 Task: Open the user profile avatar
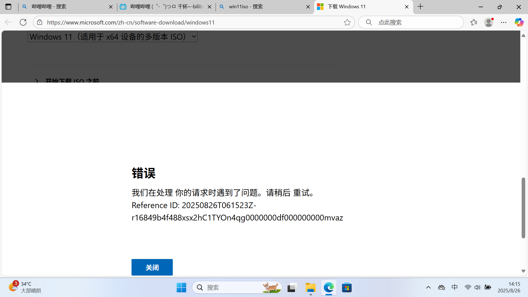pos(489,22)
